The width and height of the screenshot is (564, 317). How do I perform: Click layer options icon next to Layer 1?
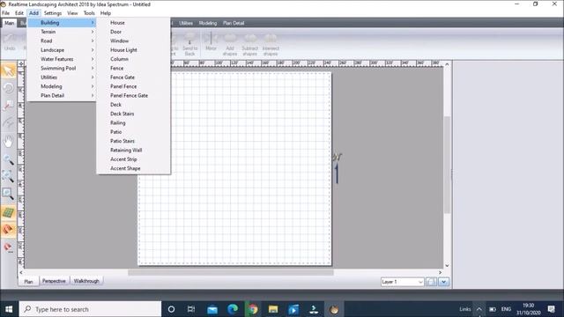pos(431,282)
